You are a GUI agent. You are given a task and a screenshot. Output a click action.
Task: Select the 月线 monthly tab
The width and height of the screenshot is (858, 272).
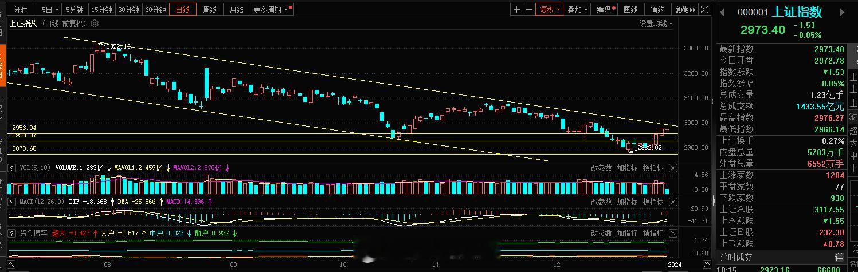[236, 10]
